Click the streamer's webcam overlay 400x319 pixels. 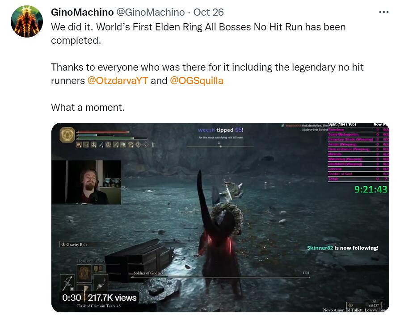tap(86, 182)
